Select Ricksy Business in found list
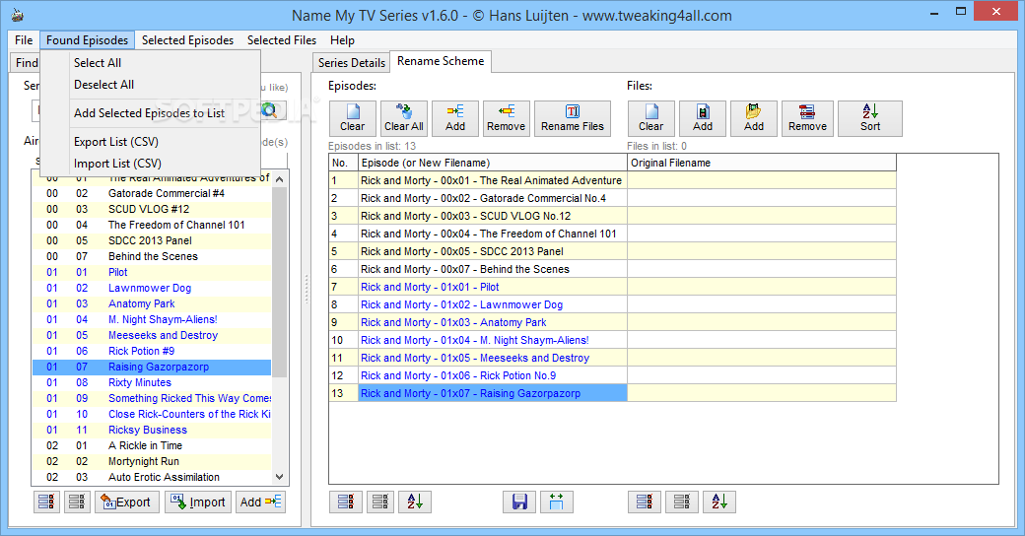The height and width of the screenshot is (536, 1025). [152, 431]
